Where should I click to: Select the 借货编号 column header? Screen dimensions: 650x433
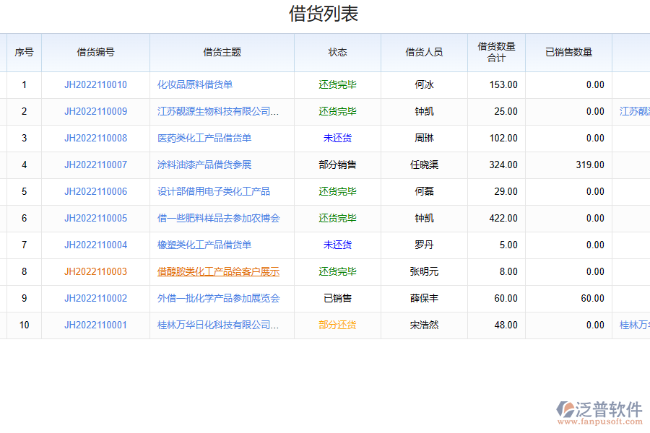point(96,52)
